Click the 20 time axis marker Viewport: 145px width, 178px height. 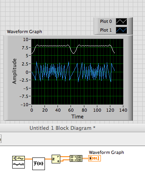45,110
